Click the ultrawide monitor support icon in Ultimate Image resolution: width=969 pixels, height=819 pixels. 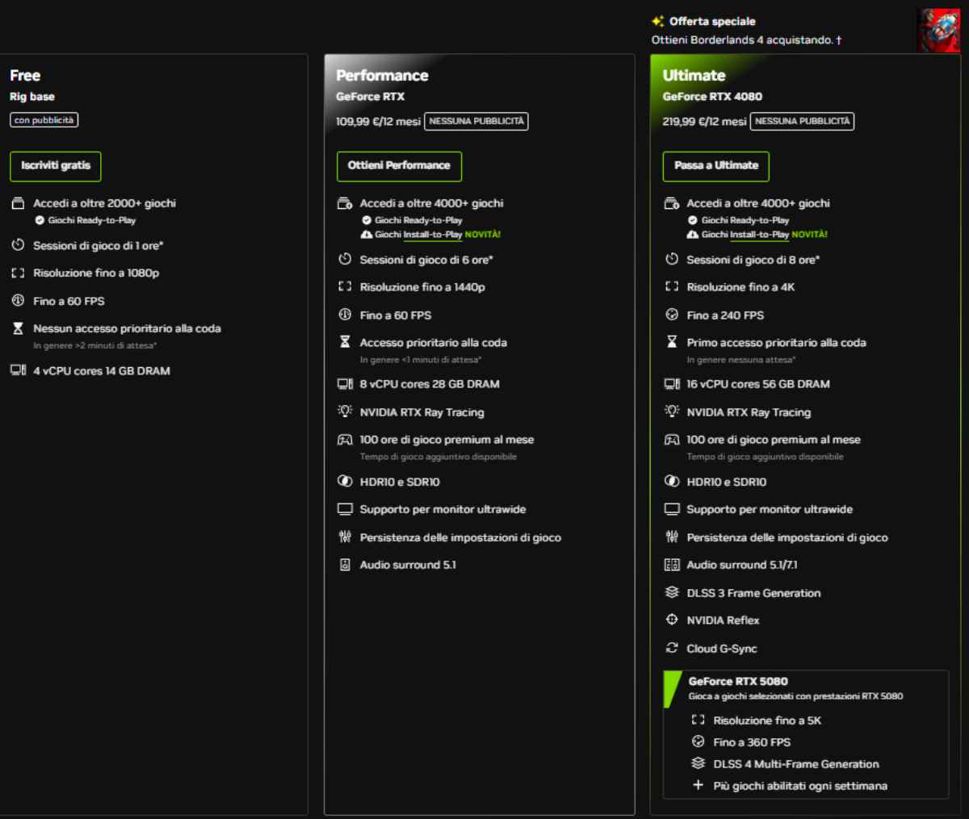pos(672,509)
